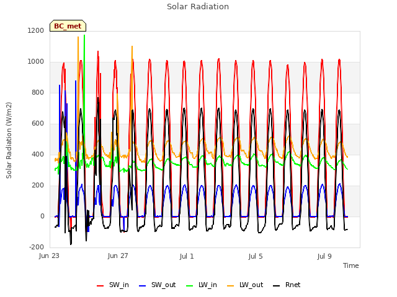Click the BC_met annotation label
Image resolution: width=397 pixels, height=297 pixels.
tap(68, 26)
